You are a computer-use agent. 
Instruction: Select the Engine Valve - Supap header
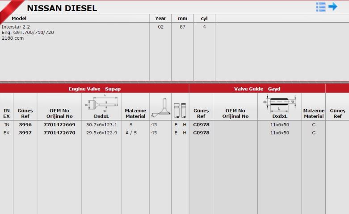pyautogui.click(x=94, y=89)
